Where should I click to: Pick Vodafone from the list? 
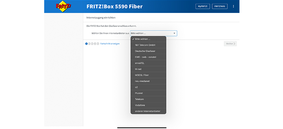pos(148,105)
